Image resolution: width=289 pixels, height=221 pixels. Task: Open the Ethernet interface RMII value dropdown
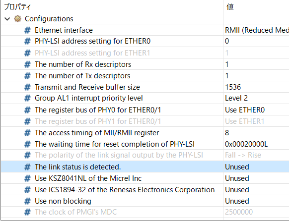coord(256,30)
